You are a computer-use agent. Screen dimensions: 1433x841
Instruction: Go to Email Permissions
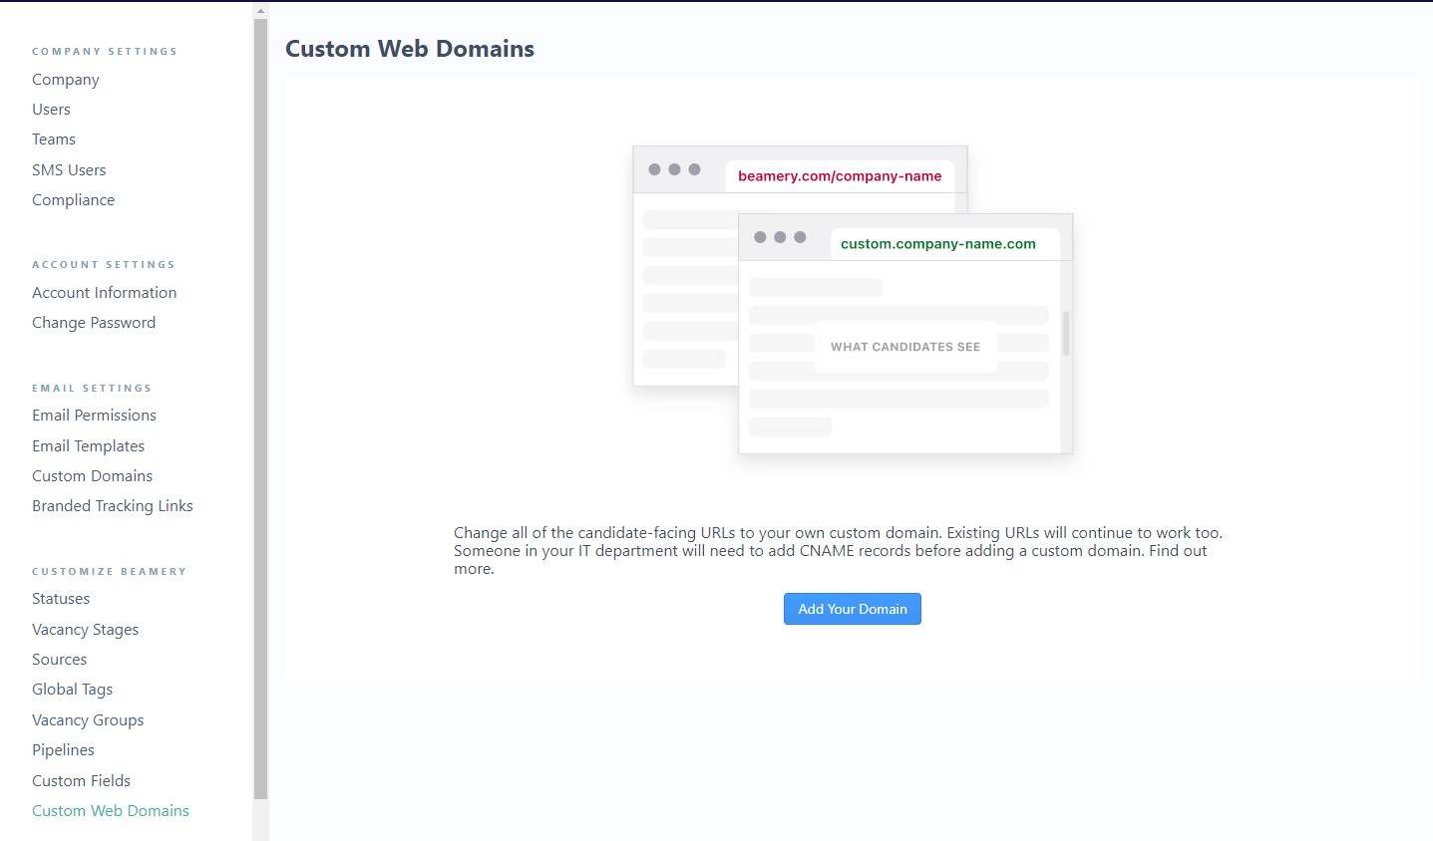[94, 416]
